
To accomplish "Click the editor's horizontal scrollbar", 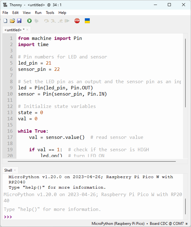I will (93, 161).
